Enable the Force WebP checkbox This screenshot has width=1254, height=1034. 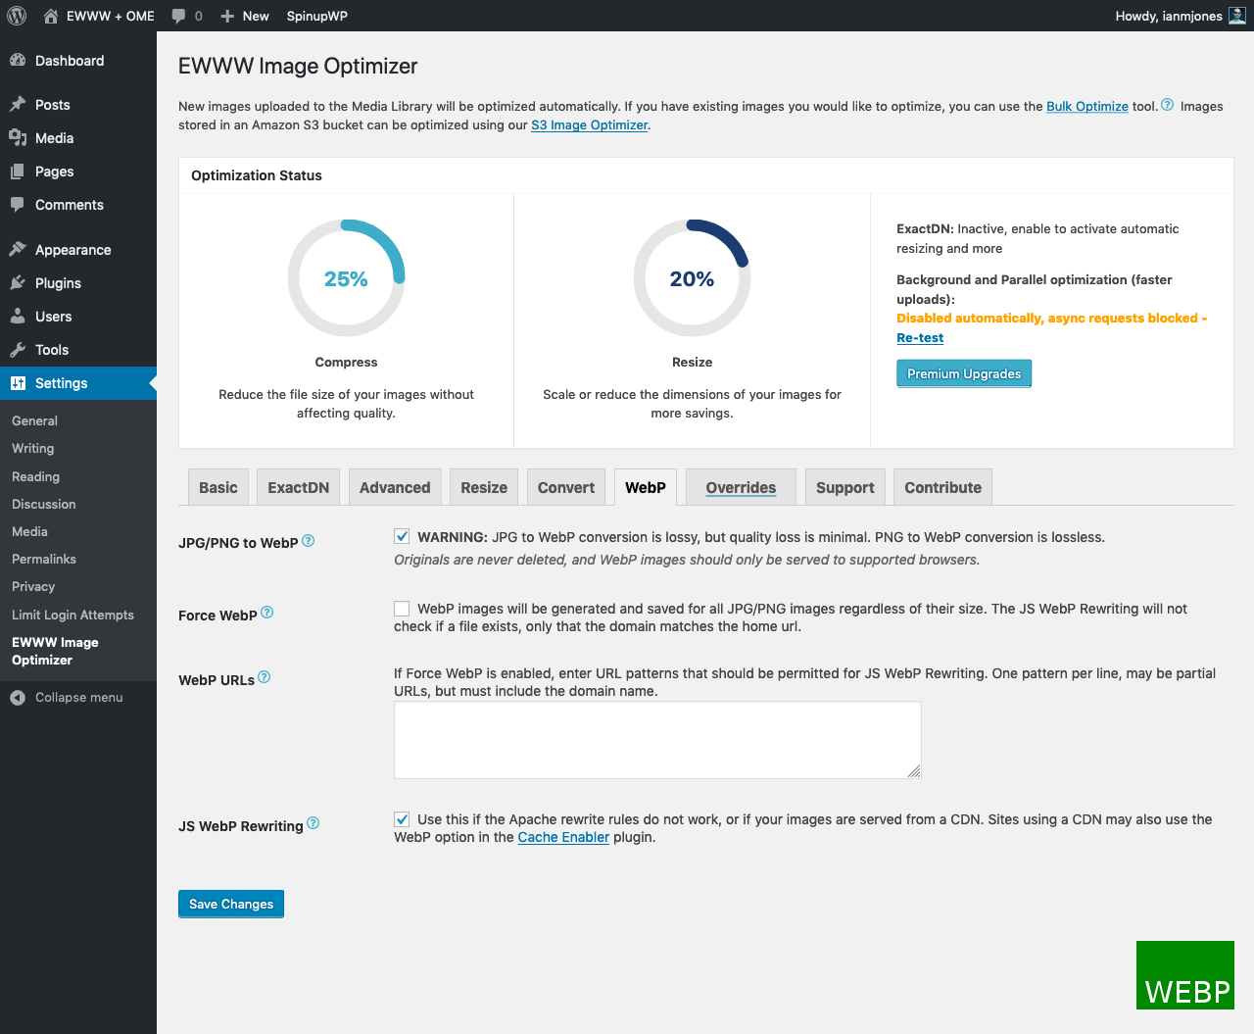[402, 609]
